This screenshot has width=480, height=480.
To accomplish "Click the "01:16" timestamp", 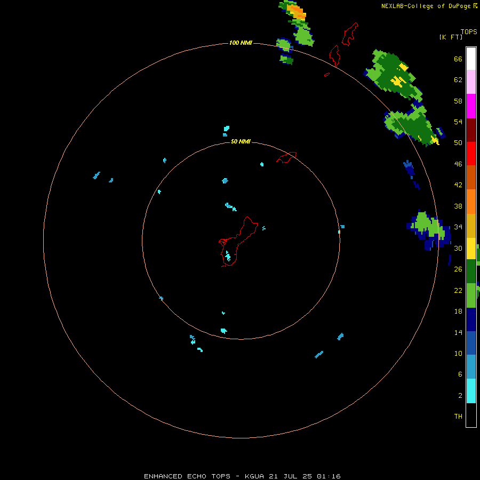I will (329, 476).
